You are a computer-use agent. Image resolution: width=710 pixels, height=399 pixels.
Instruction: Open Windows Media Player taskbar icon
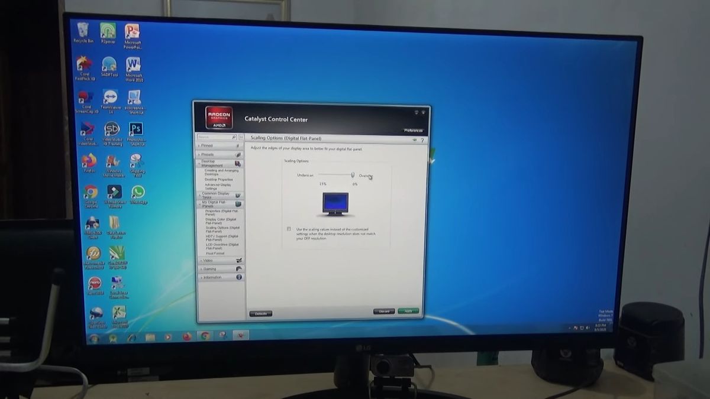168,337
